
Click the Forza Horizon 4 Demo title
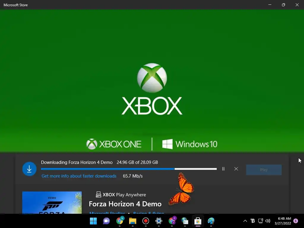point(125,204)
